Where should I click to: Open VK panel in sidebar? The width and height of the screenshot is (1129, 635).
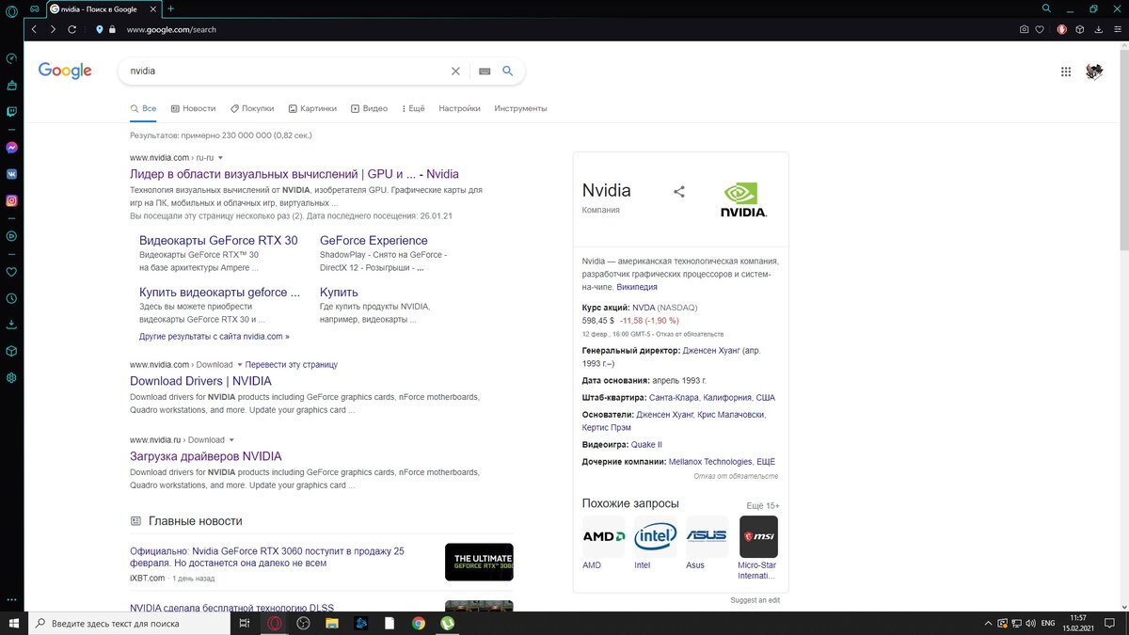coord(11,174)
